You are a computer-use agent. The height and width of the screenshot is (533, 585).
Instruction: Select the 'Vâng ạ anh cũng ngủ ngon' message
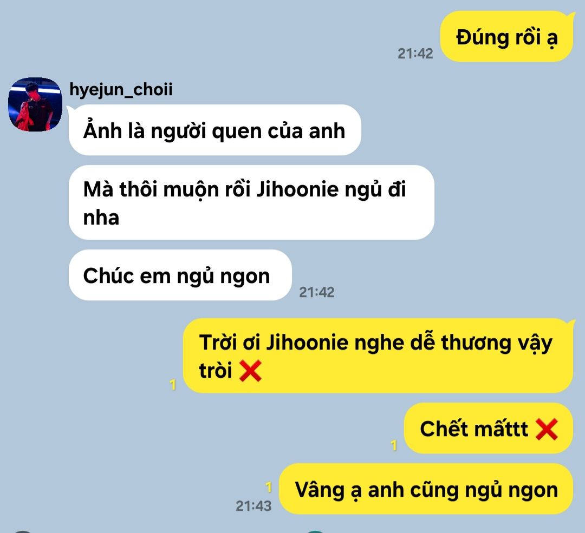click(426, 489)
